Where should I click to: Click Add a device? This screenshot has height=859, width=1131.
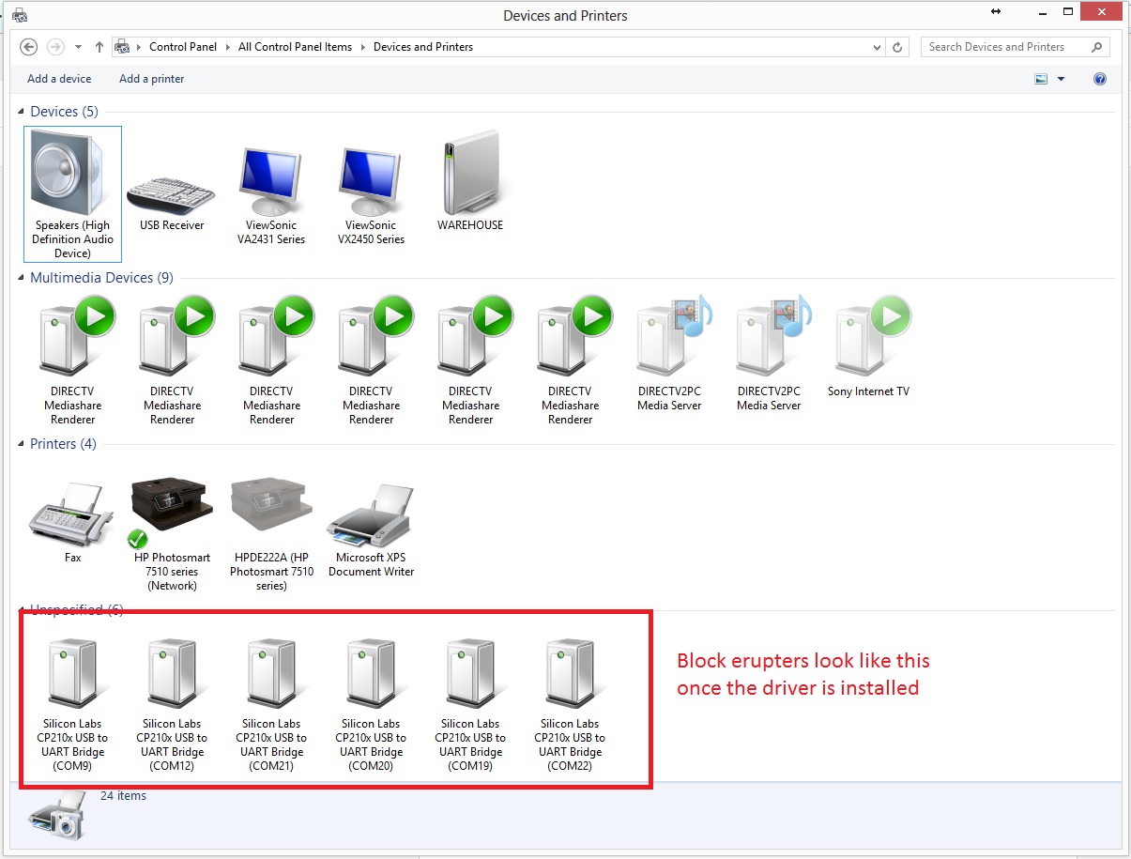pyautogui.click(x=59, y=79)
